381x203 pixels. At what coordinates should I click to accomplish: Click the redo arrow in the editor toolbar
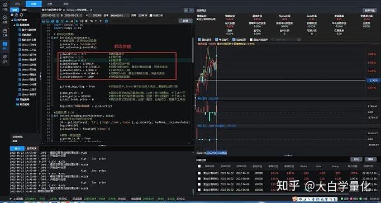tap(72, 21)
